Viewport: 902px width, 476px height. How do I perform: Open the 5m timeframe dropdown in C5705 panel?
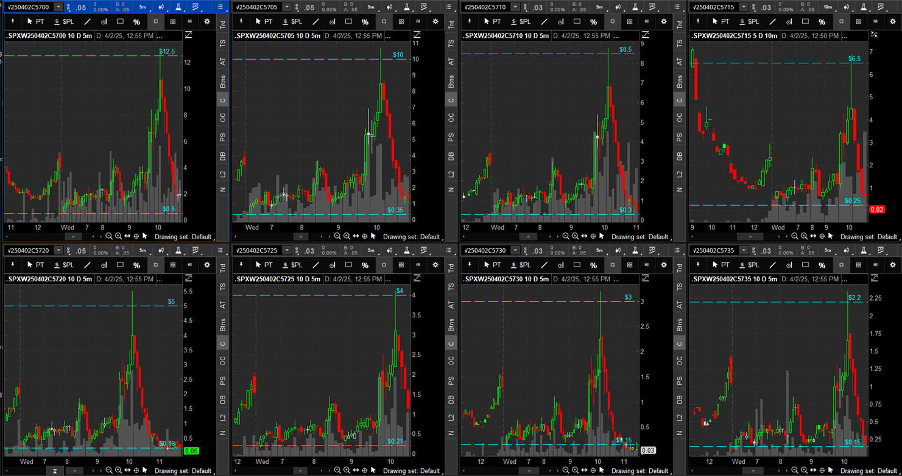point(372,7)
